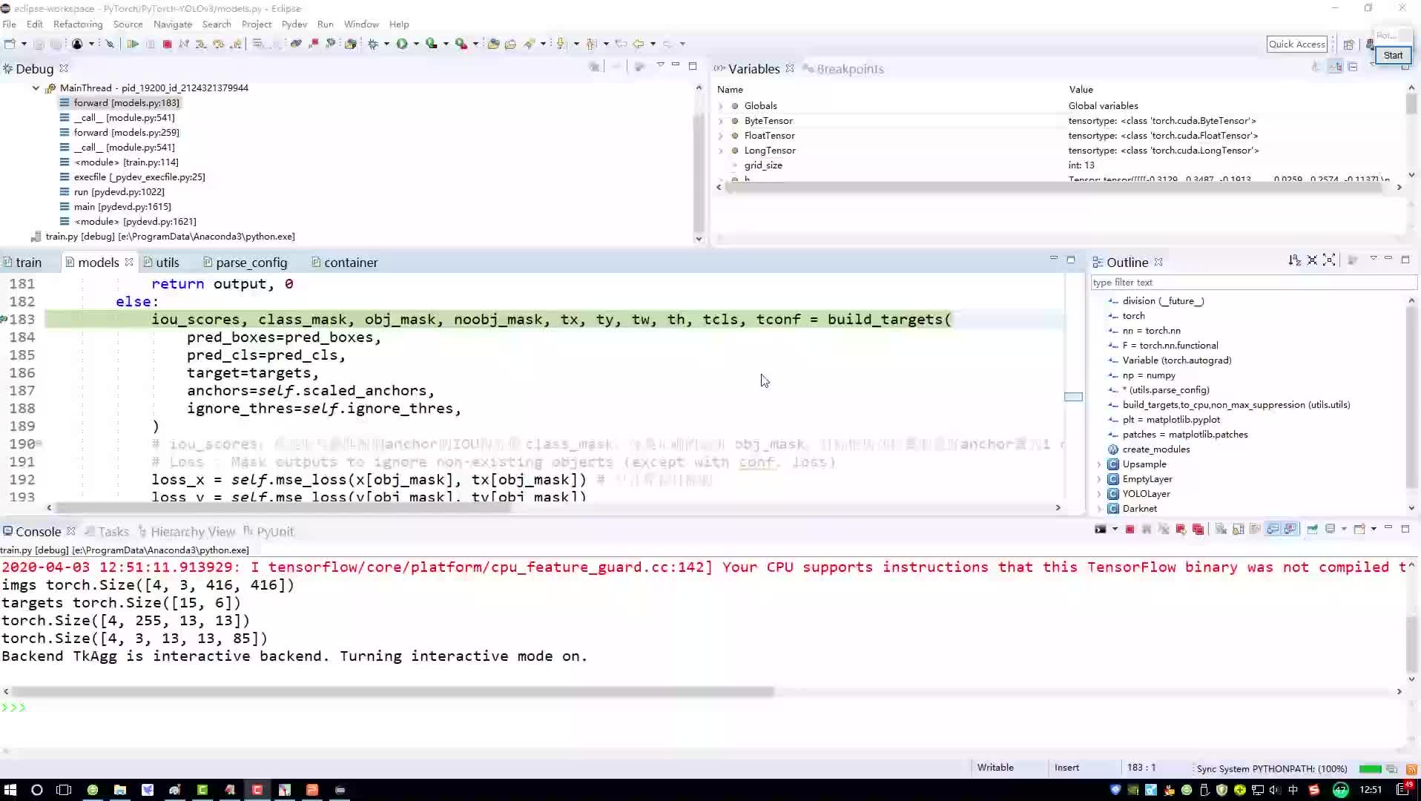This screenshot has width=1421, height=801.
Task: Open the PyDev console prompt icon
Action: tap(1100, 529)
